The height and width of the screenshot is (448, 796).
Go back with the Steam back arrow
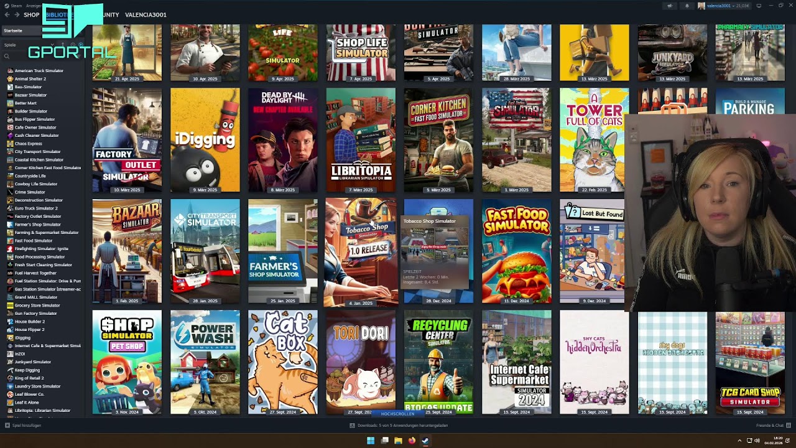7,15
